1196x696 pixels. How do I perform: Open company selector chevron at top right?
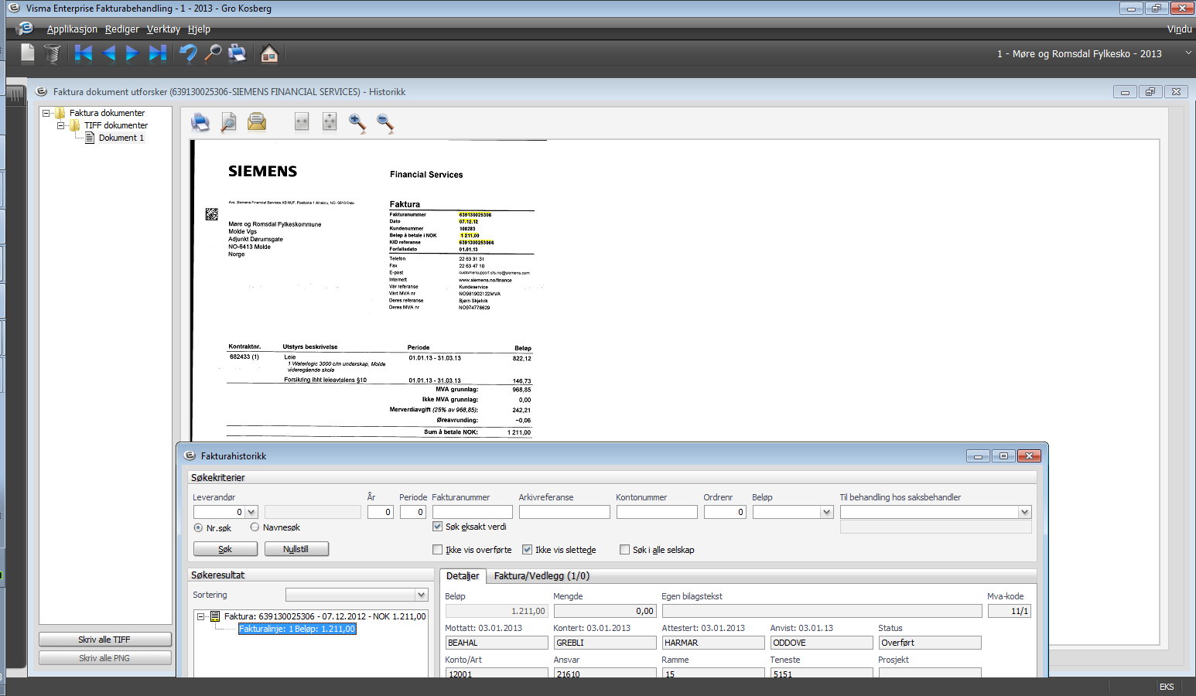click(1188, 53)
